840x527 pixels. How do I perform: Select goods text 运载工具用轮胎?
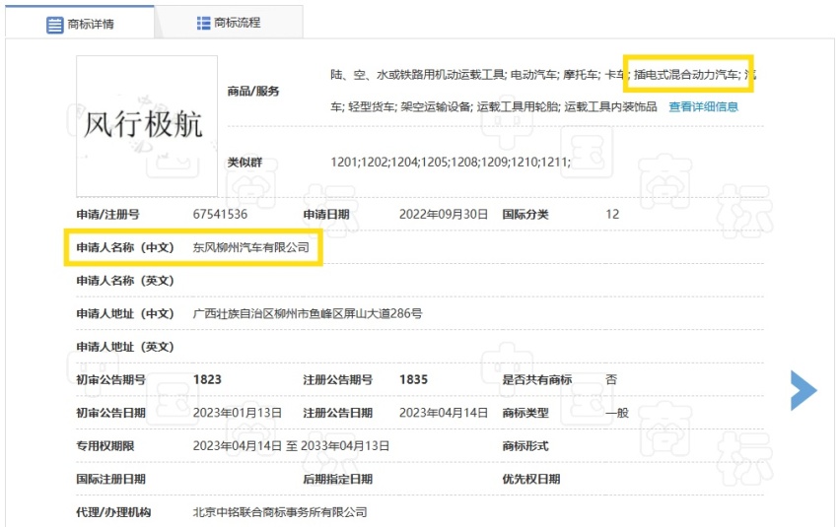518,106
